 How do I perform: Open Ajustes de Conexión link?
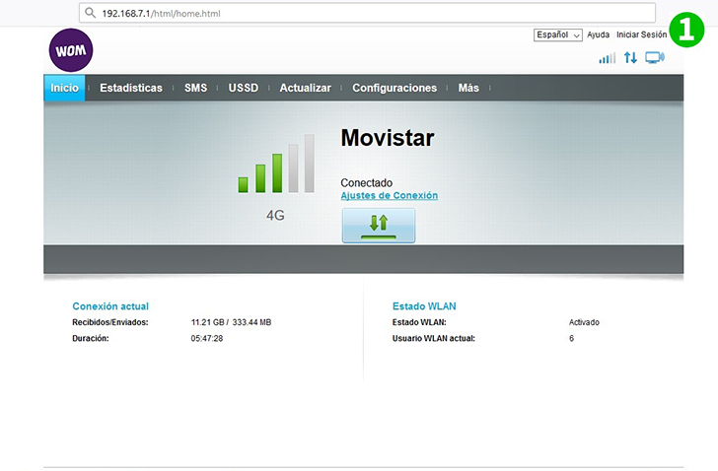pos(390,196)
